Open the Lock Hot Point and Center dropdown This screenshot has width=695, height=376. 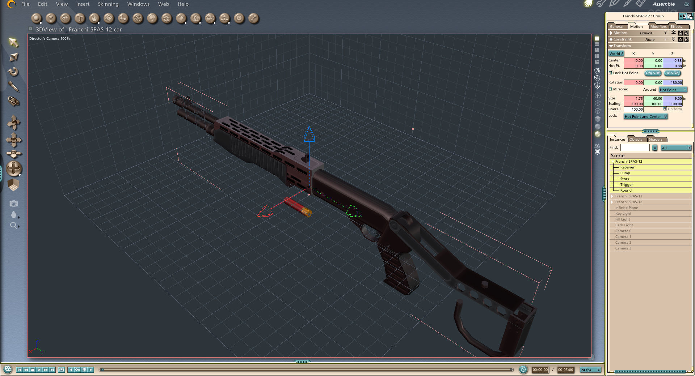(645, 116)
